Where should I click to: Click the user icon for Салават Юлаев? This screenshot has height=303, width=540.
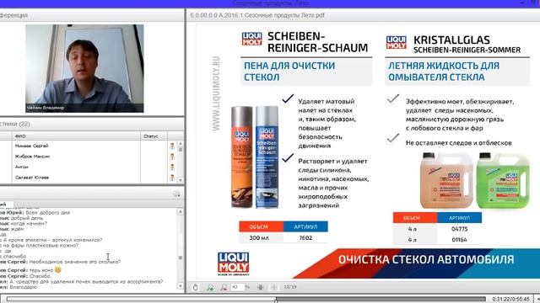172,178
